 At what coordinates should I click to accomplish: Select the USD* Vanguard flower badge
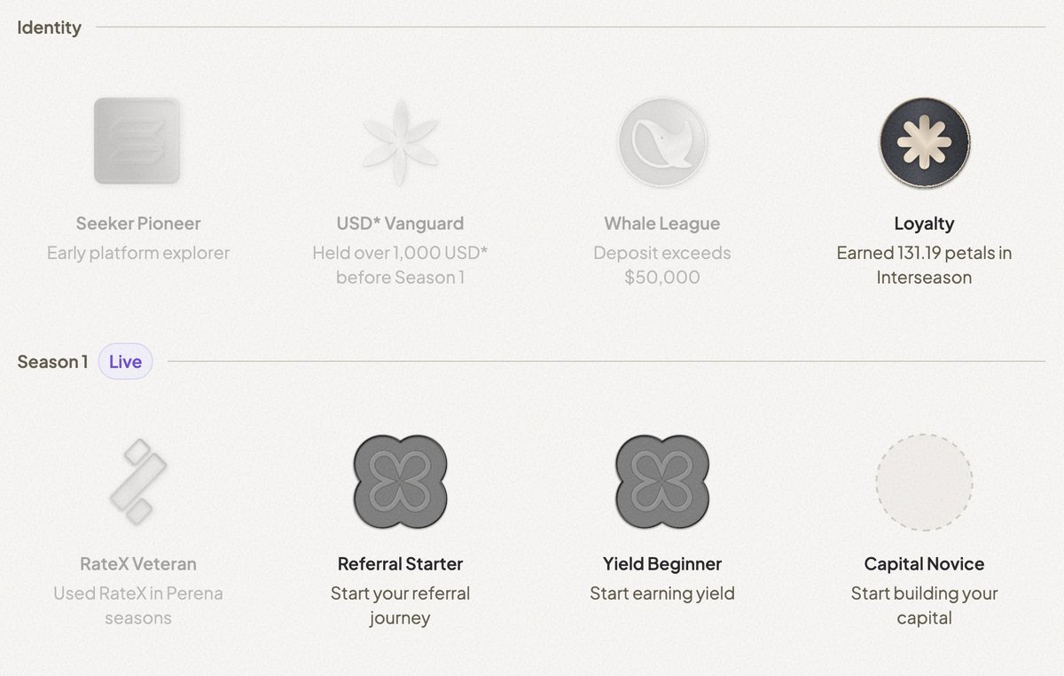coord(400,142)
